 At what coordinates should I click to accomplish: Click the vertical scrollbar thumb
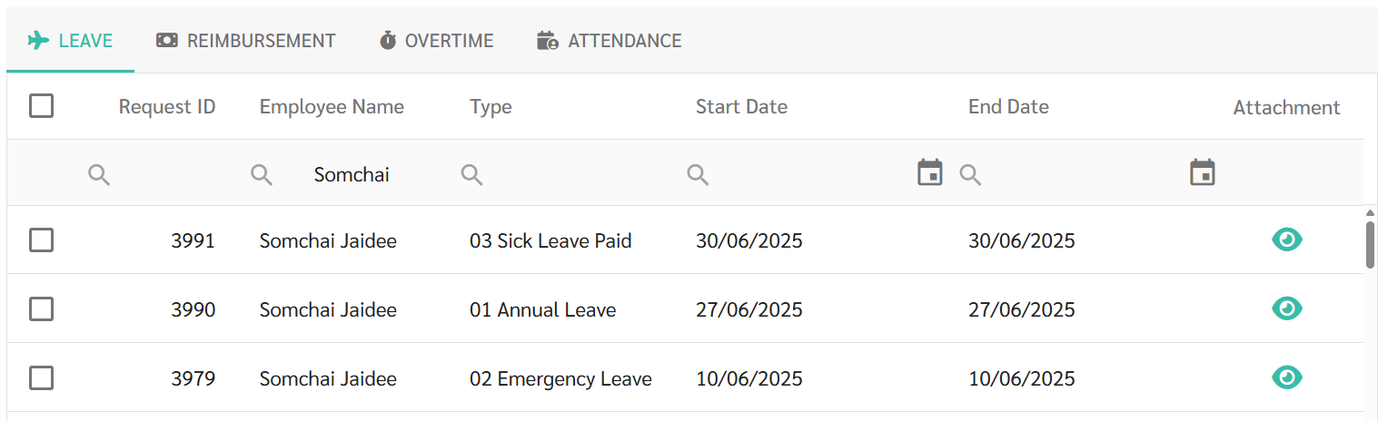(x=1370, y=243)
